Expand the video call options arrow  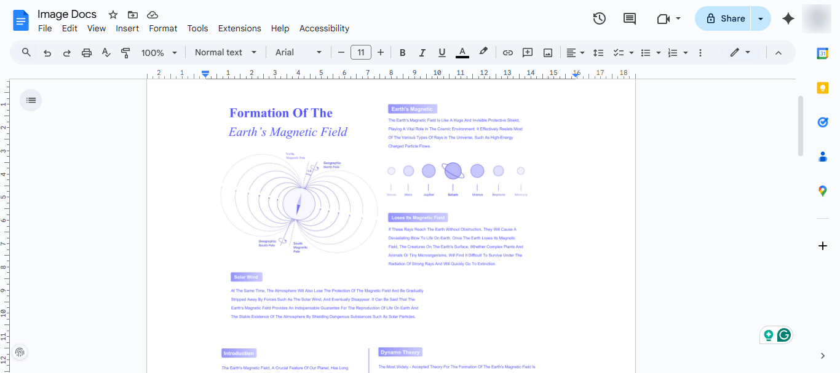(678, 18)
